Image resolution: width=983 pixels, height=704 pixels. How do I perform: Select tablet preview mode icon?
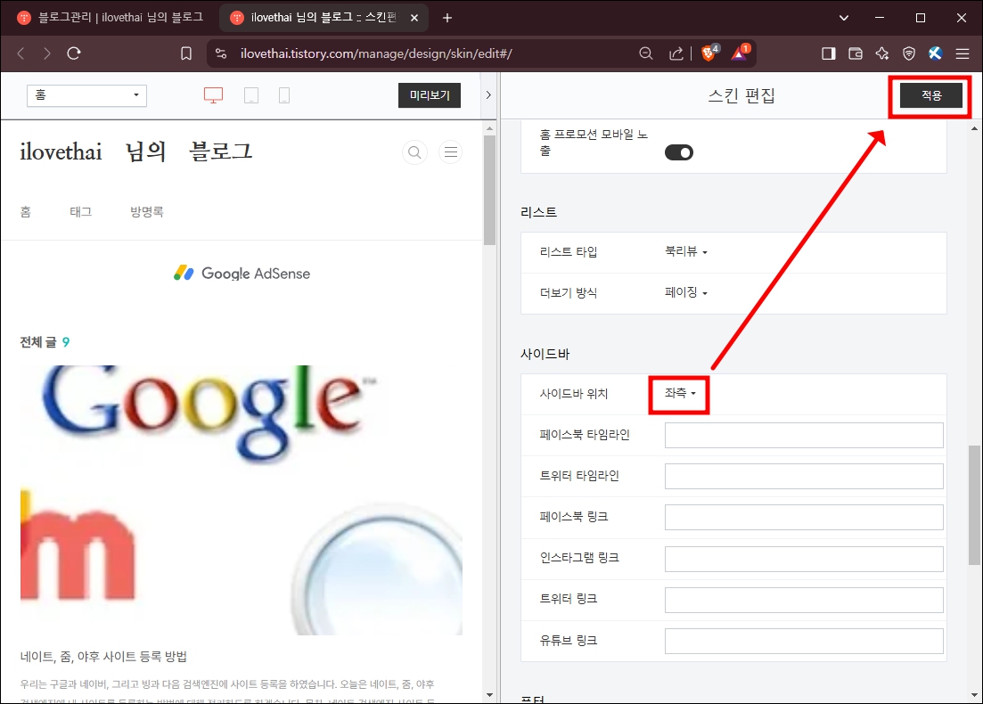coord(251,95)
